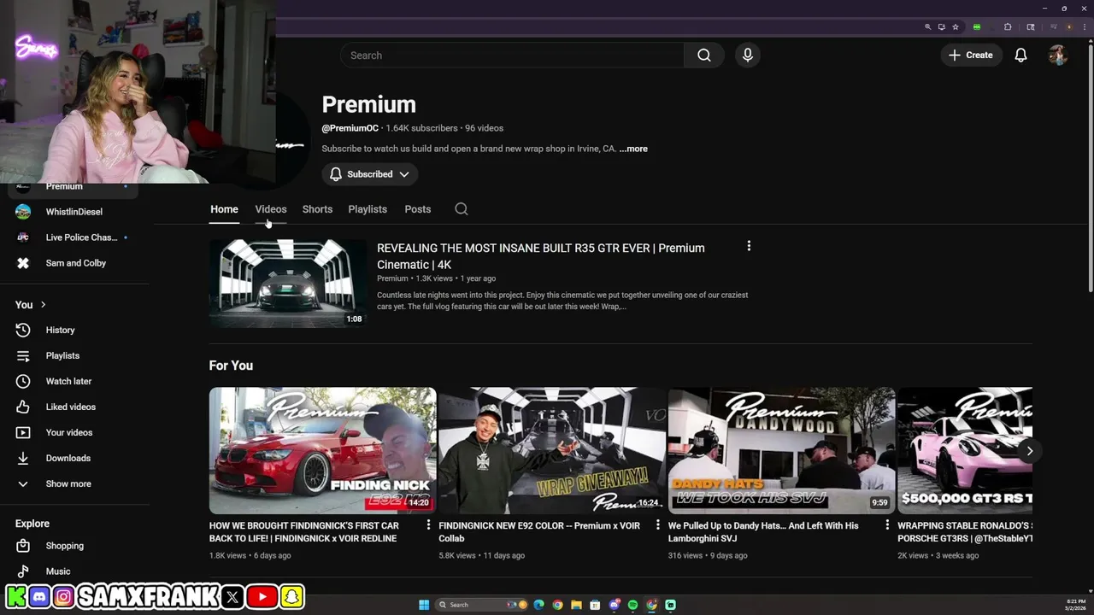1094x615 pixels.
Task: Open the WhistlinDiesel subscription
Action: tap(74, 212)
